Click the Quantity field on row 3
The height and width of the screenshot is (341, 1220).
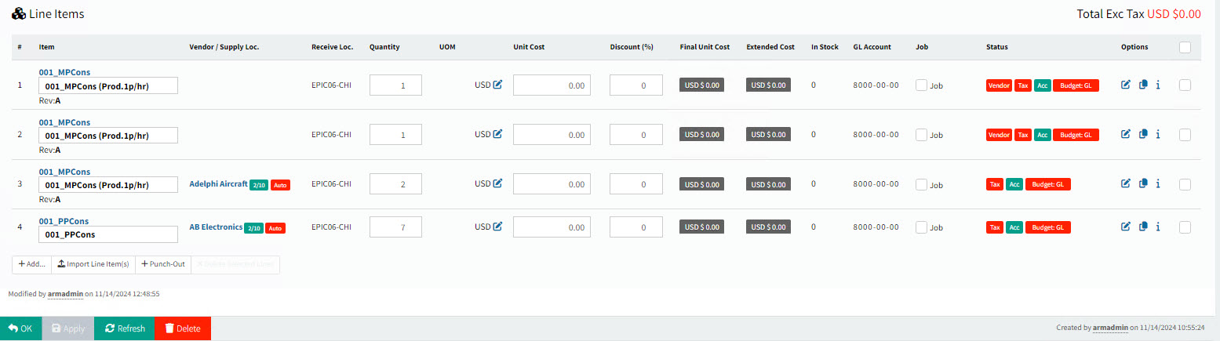tap(395, 184)
